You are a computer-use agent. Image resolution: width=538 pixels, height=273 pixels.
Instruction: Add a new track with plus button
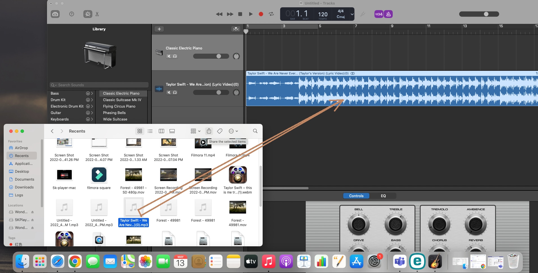pos(159,29)
